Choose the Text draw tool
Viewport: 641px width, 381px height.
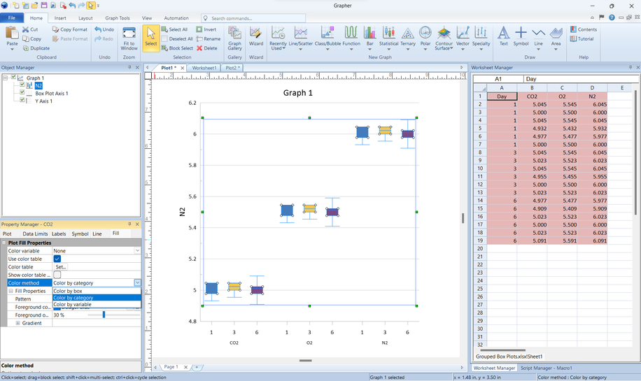(x=503, y=36)
